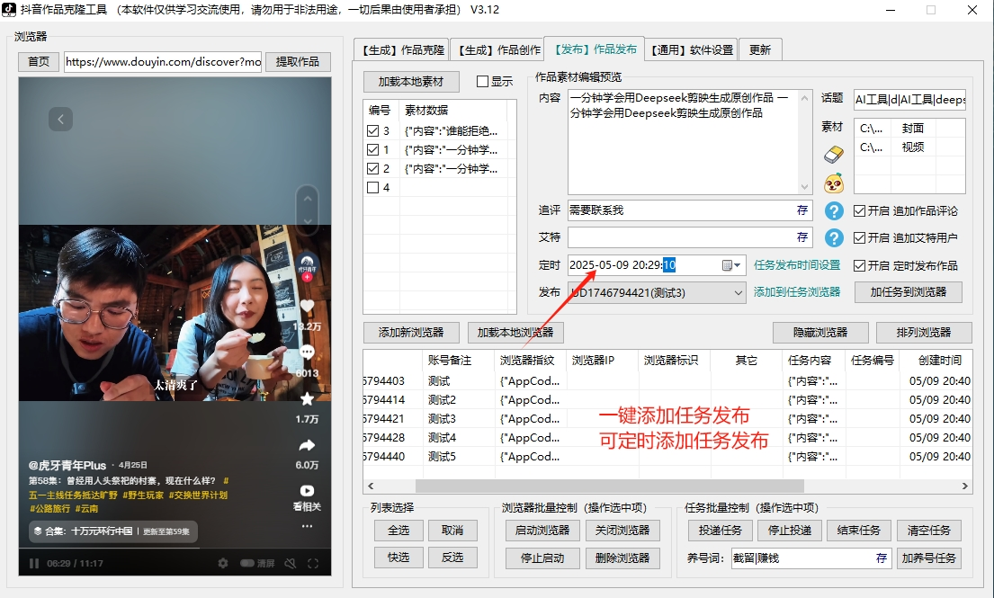Click the heart like icon on the video
This screenshot has height=598, width=994.
(x=307, y=306)
